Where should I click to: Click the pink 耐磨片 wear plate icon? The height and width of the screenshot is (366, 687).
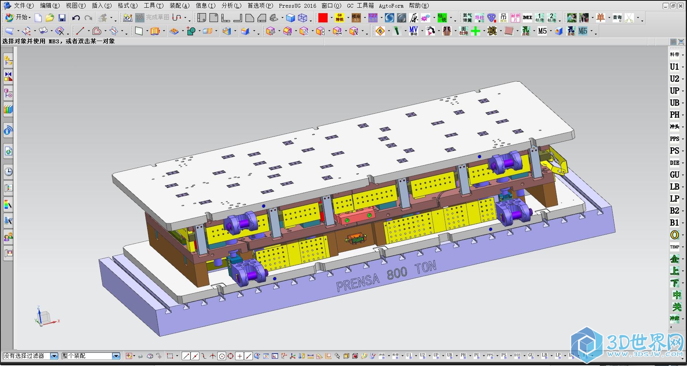pos(515,18)
